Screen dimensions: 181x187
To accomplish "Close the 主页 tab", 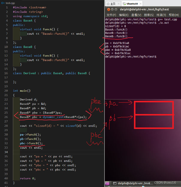I will pos(119,4).
